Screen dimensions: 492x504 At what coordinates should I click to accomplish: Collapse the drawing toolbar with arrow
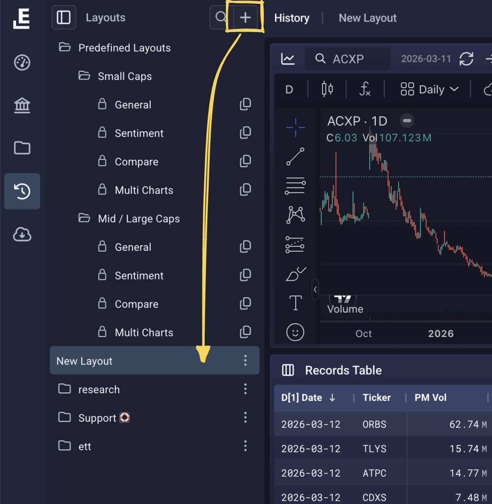click(315, 289)
